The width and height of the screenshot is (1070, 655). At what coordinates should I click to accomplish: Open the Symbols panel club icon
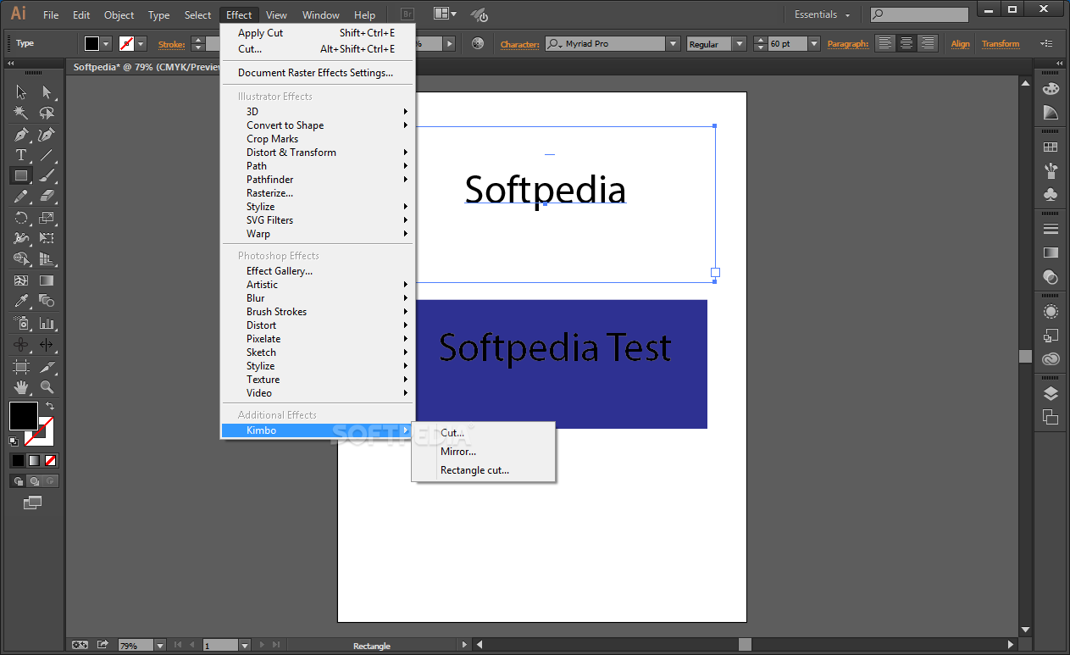click(1051, 195)
